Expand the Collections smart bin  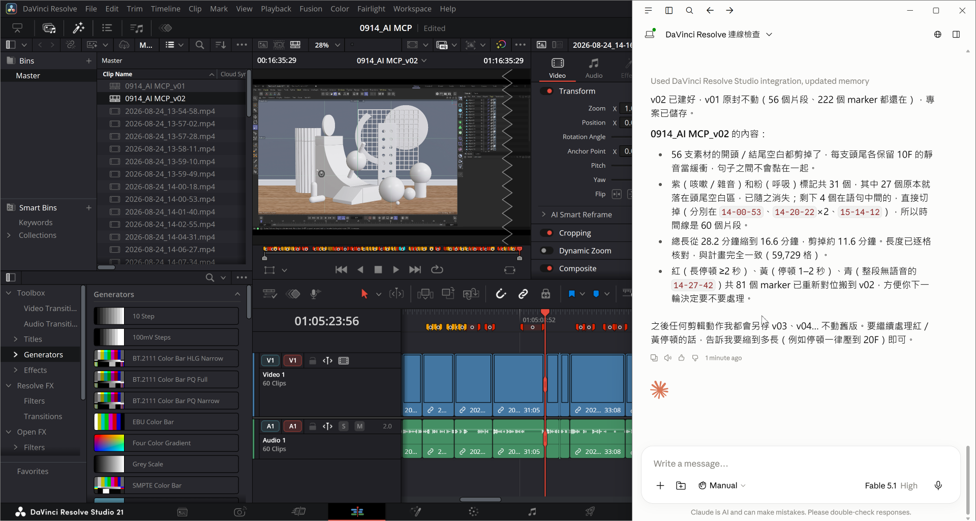click(x=9, y=235)
